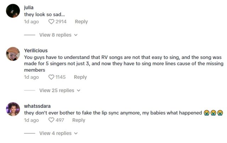Tap the heart on whatssdara's comment
The image size is (227, 143).
(51, 120)
